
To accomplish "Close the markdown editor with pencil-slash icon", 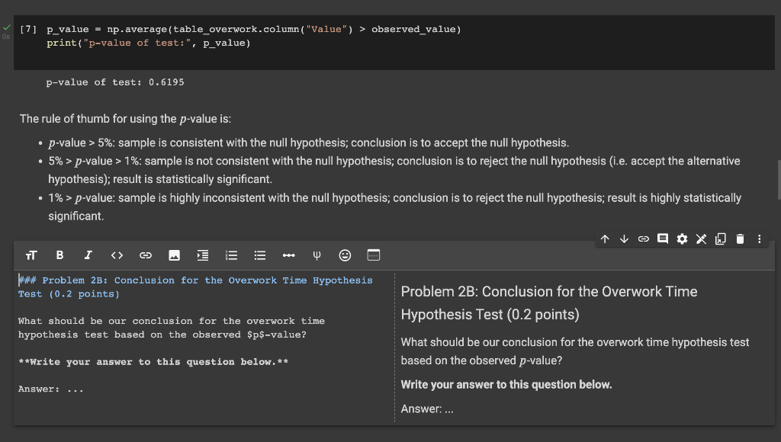I will pyautogui.click(x=702, y=239).
